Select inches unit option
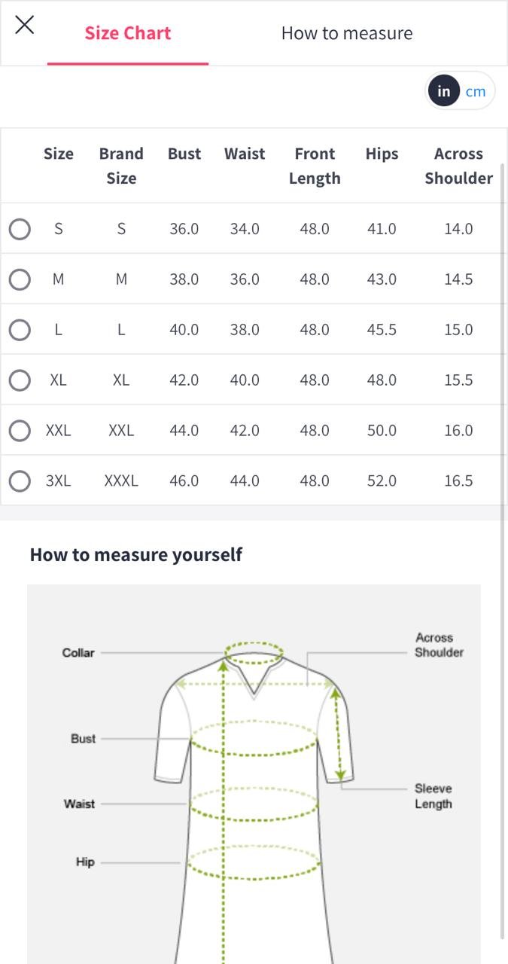 click(444, 91)
